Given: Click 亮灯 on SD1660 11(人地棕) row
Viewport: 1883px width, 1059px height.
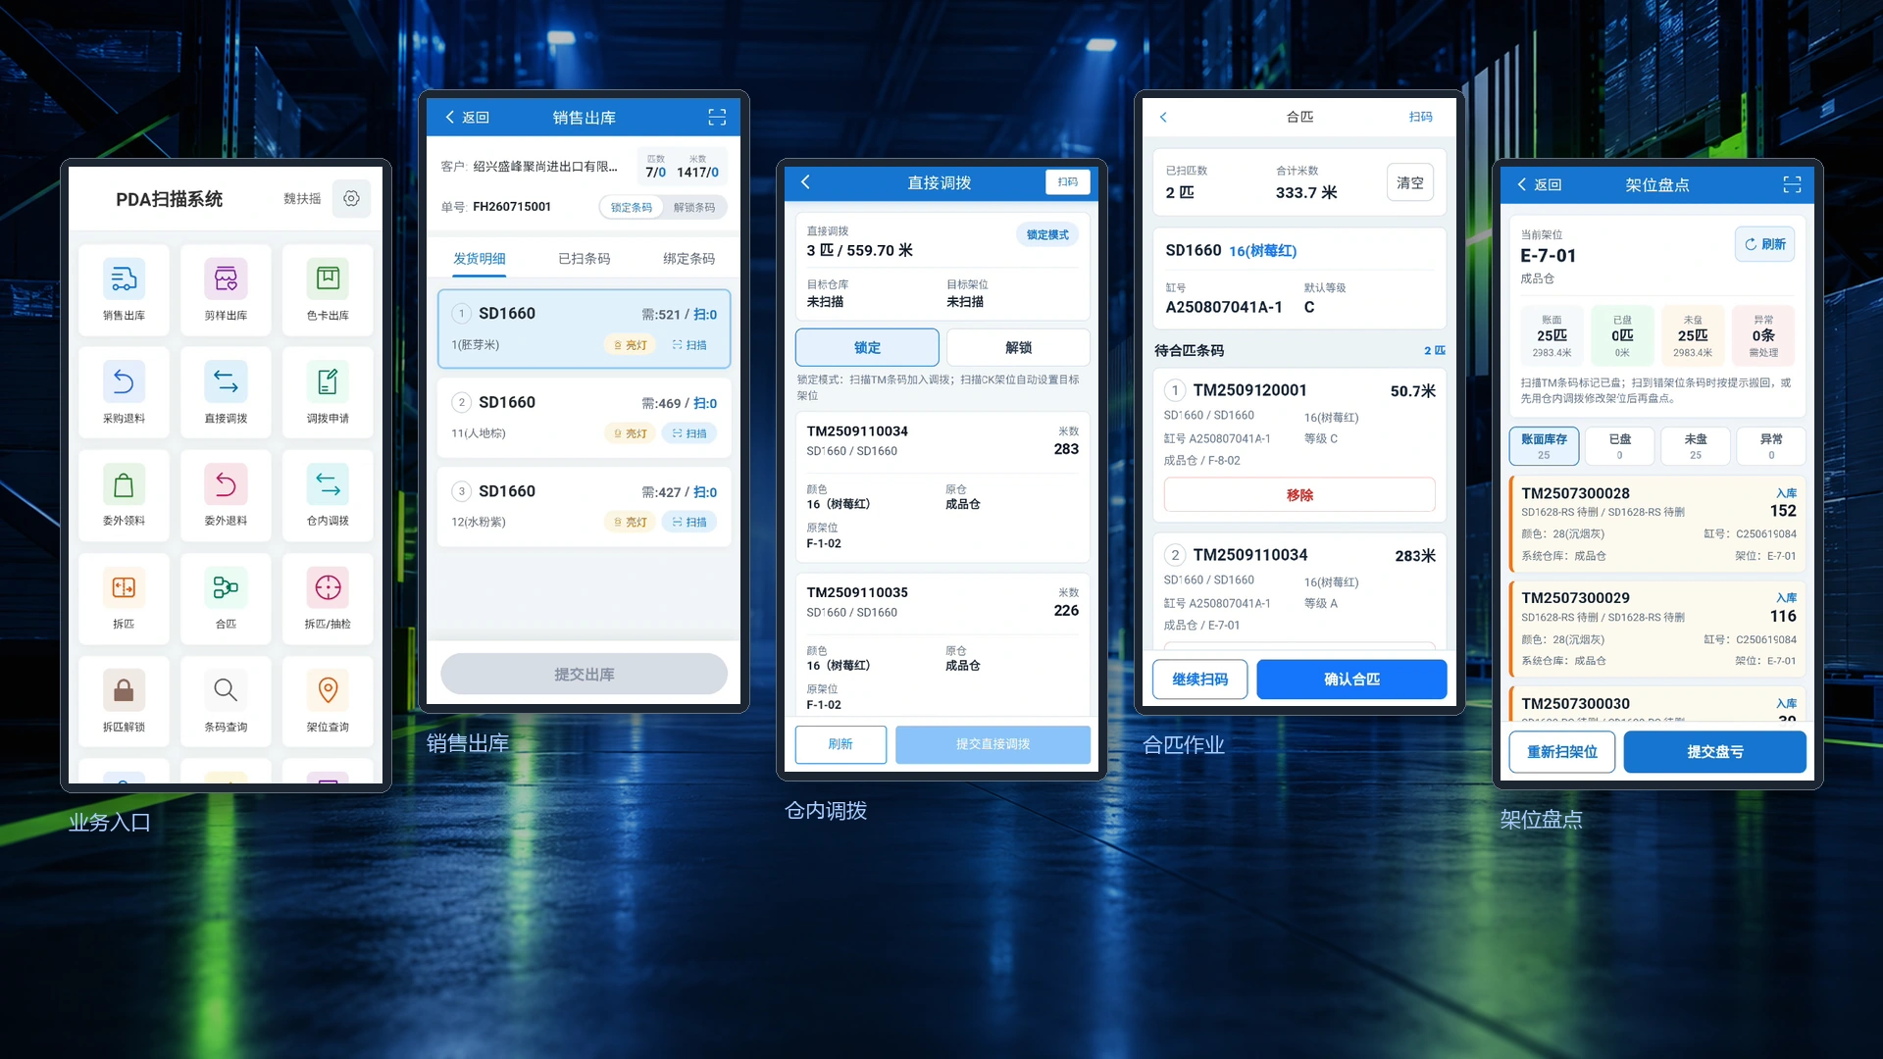Looking at the screenshot, I should tap(630, 433).
